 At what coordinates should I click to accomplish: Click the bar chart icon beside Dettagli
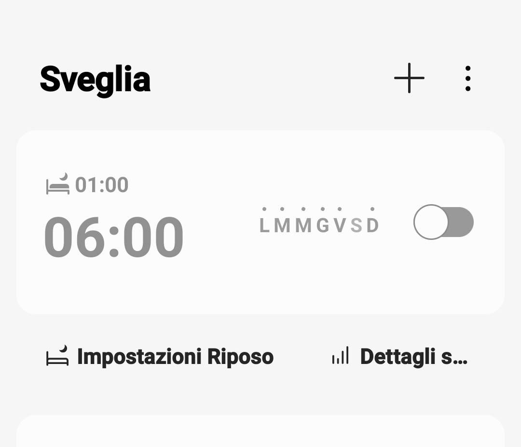[340, 356]
